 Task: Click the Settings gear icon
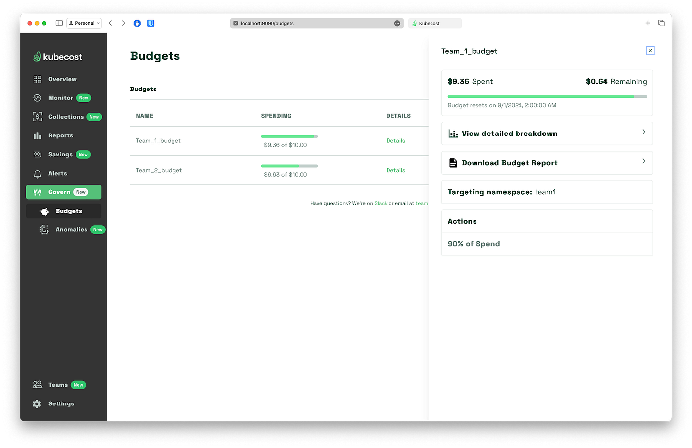(37, 404)
